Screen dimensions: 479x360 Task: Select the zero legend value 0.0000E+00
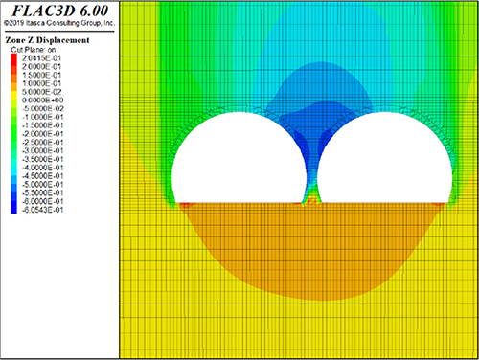(x=42, y=101)
